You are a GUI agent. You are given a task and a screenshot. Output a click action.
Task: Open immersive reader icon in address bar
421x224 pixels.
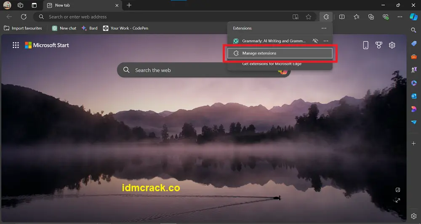point(296,17)
